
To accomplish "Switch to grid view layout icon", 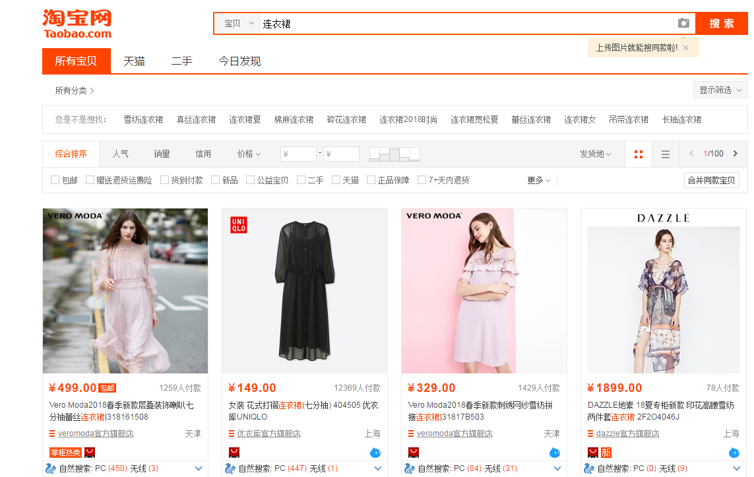I will 639,154.
